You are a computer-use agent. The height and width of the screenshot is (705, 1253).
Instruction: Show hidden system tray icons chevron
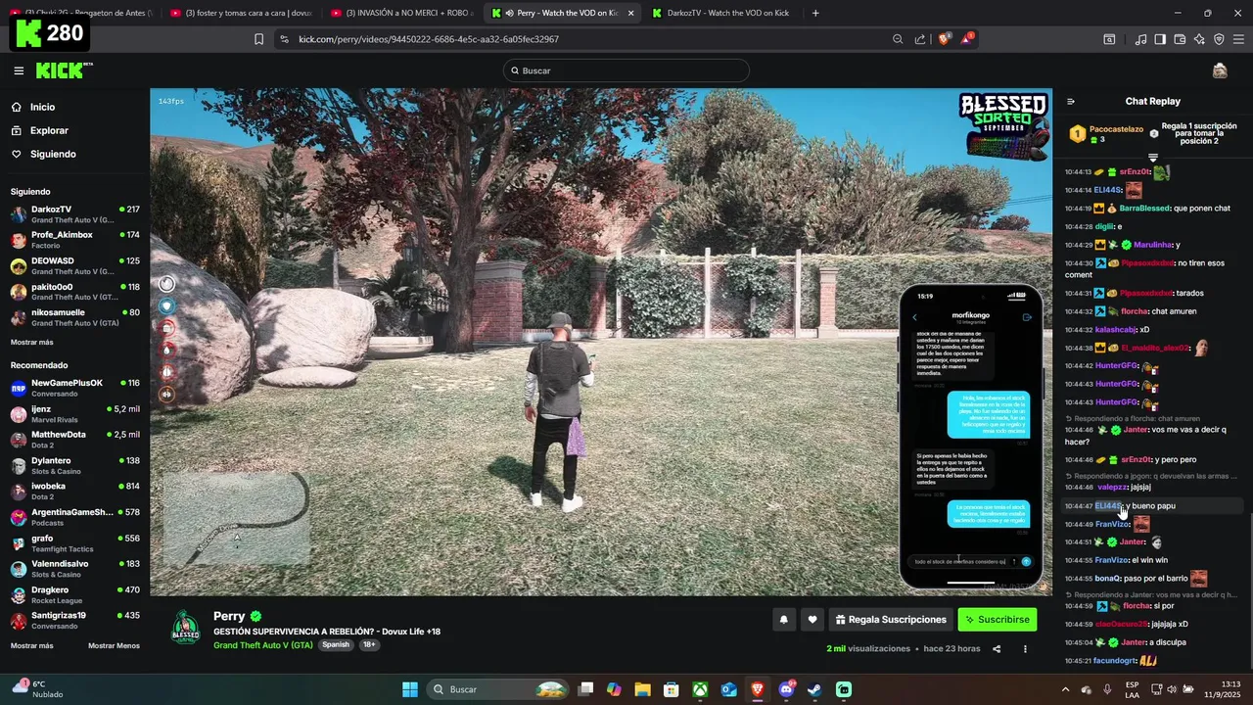(1066, 689)
